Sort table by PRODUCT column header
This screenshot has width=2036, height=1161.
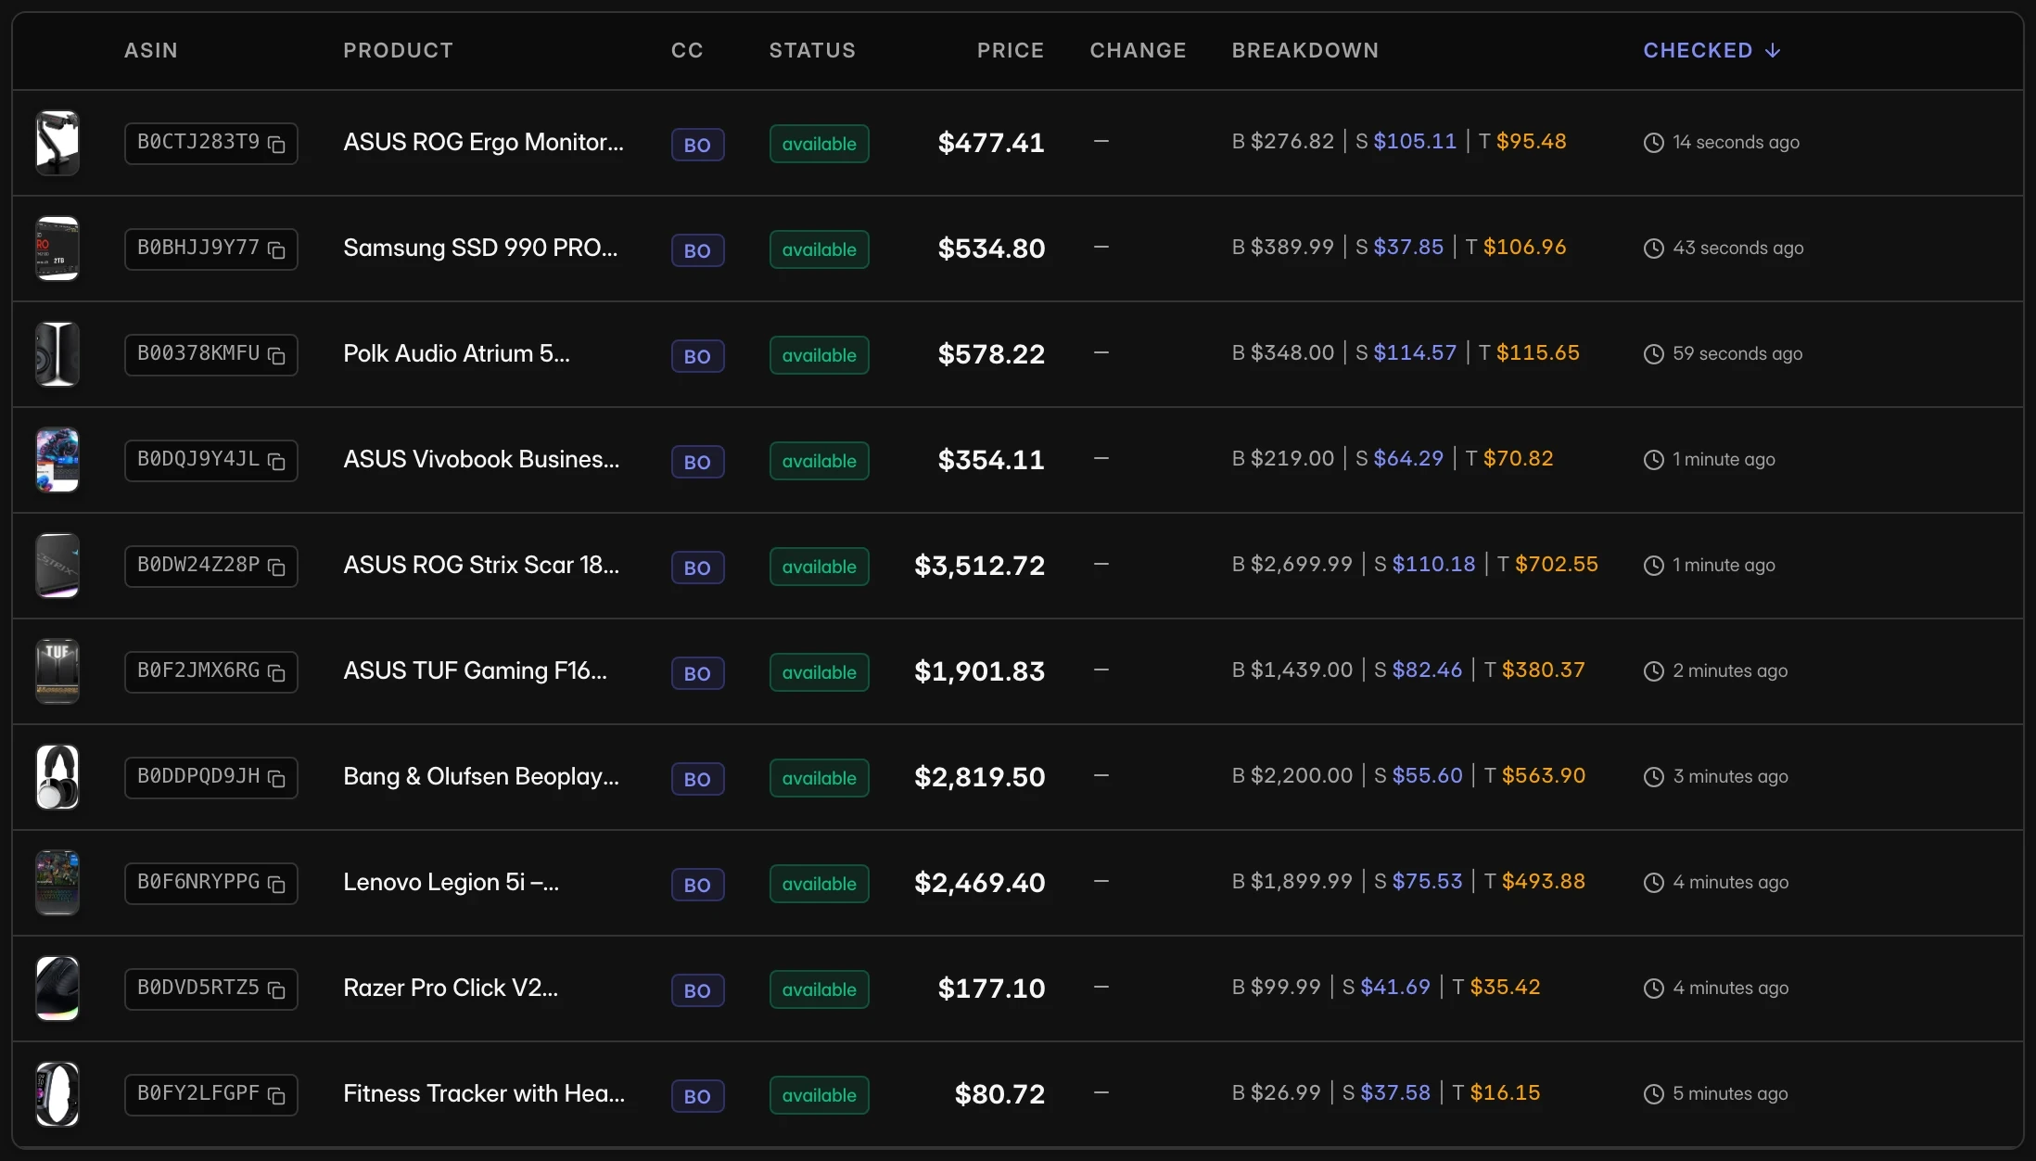398,50
